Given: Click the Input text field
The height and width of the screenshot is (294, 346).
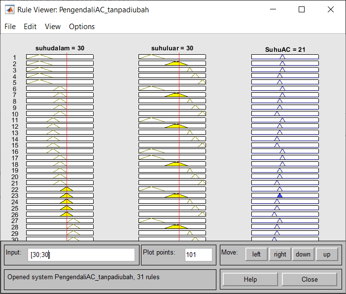Looking at the screenshot, I should tap(81, 255).
